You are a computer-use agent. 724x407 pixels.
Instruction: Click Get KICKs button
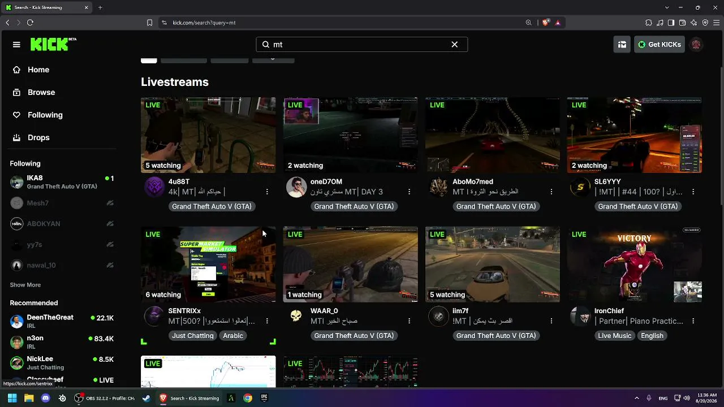(660, 45)
